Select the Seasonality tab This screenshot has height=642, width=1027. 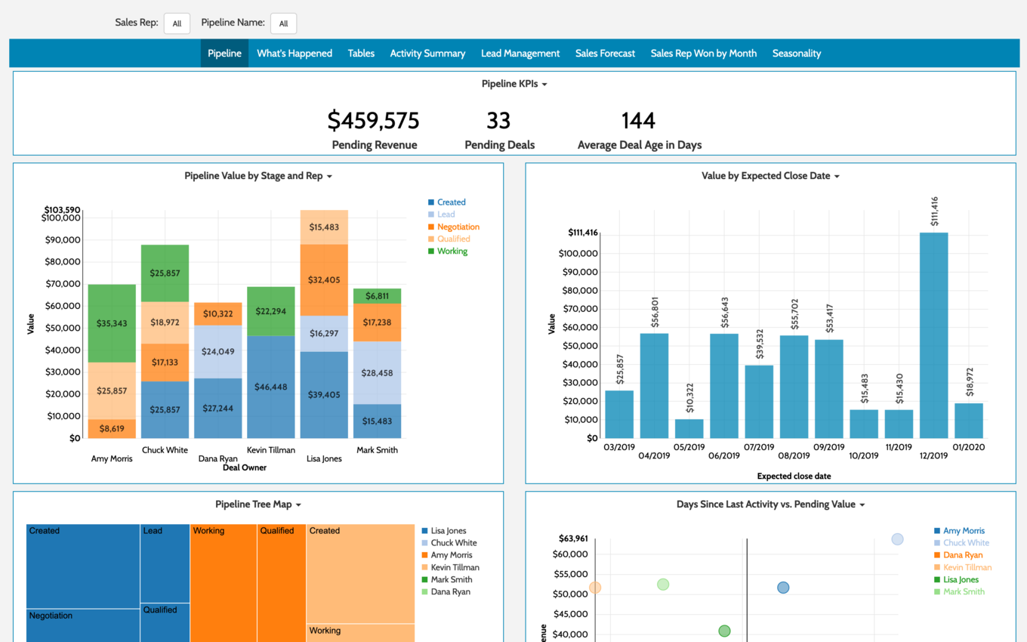point(797,54)
